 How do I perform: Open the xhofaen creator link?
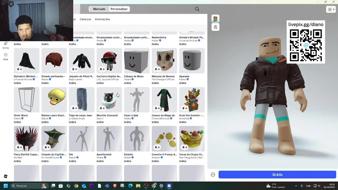[18, 158]
